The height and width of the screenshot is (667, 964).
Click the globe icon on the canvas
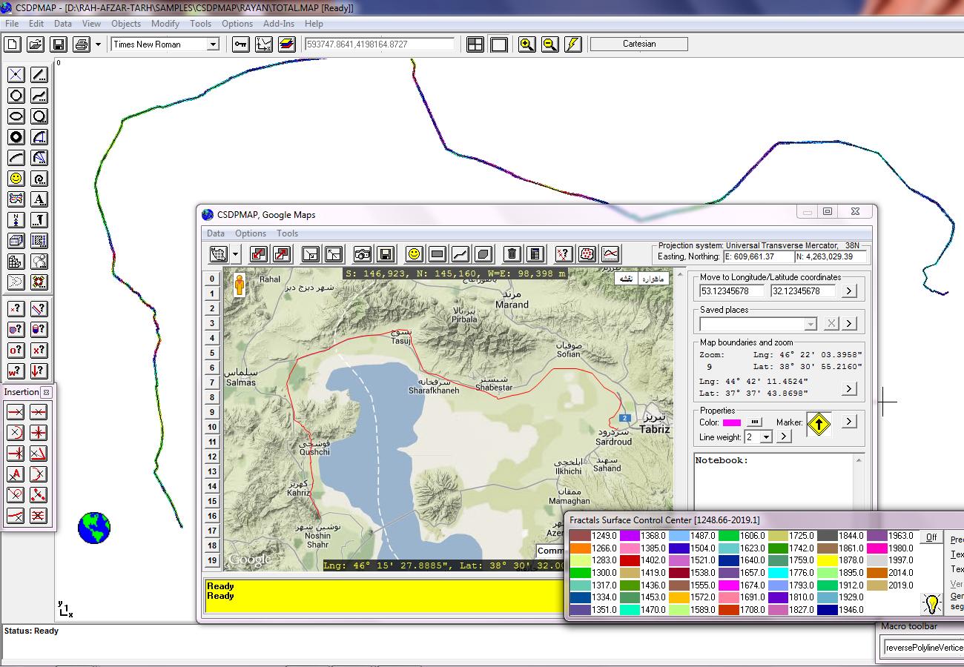pos(94,528)
